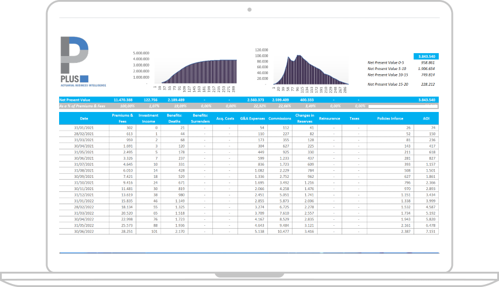Viewport: 499px width, 287px height.
Task: Click G&A expenses value 1.082
Action: pos(259,170)
